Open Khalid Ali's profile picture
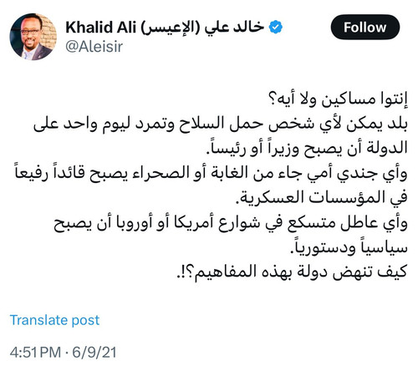 (33, 37)
